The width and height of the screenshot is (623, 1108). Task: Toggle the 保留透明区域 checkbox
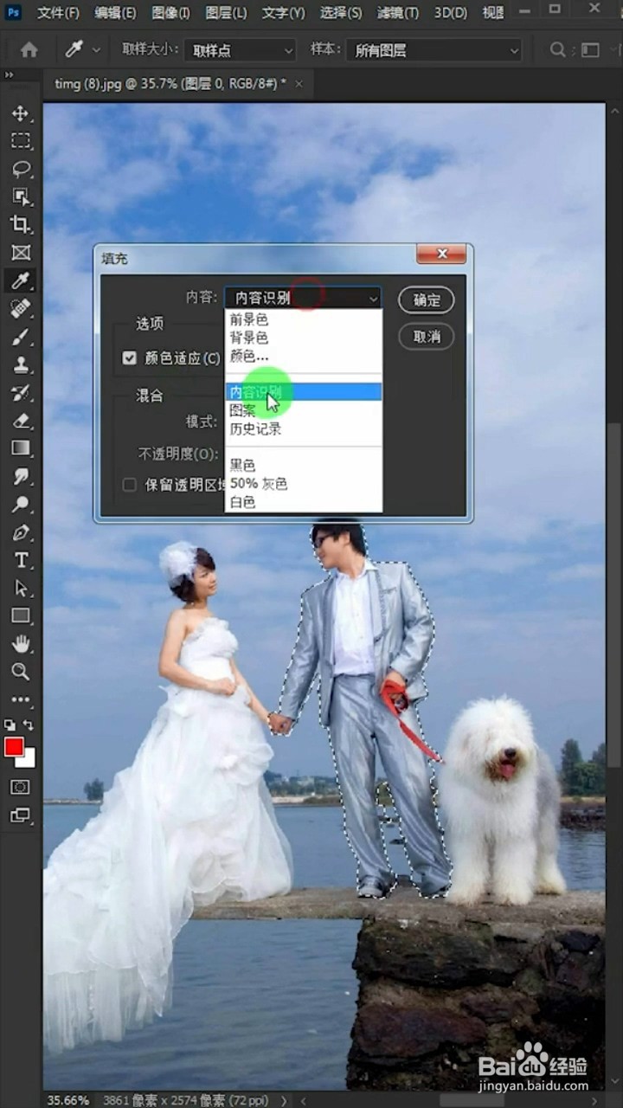click(x=130, y=485)
